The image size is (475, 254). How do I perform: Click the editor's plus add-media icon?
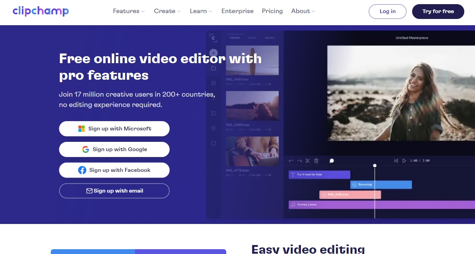pyautogui.click(x=213, y=53)
